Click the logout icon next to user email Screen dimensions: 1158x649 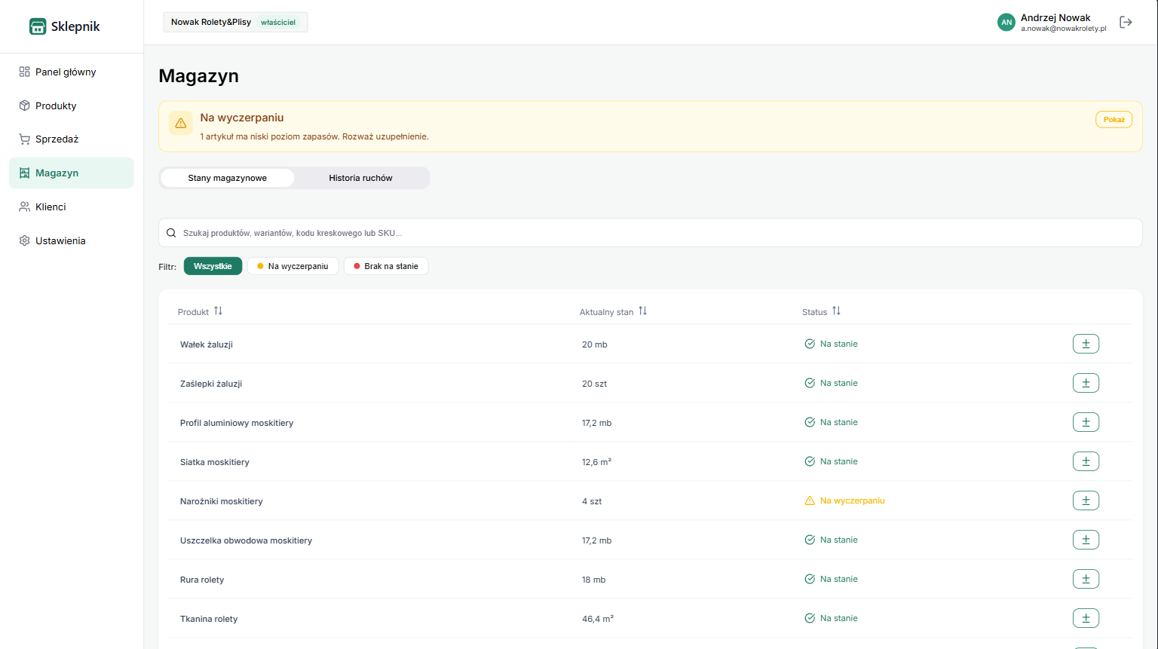[x=1126, y=23]
